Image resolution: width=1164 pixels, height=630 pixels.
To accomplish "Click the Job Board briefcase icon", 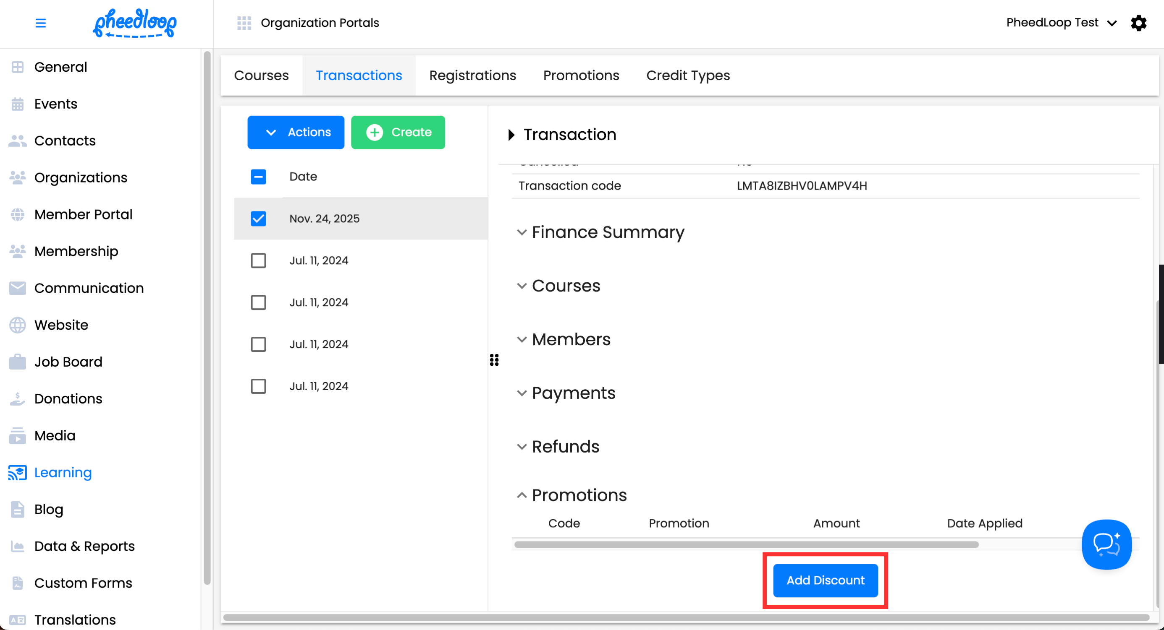I will tap(17, 362).
